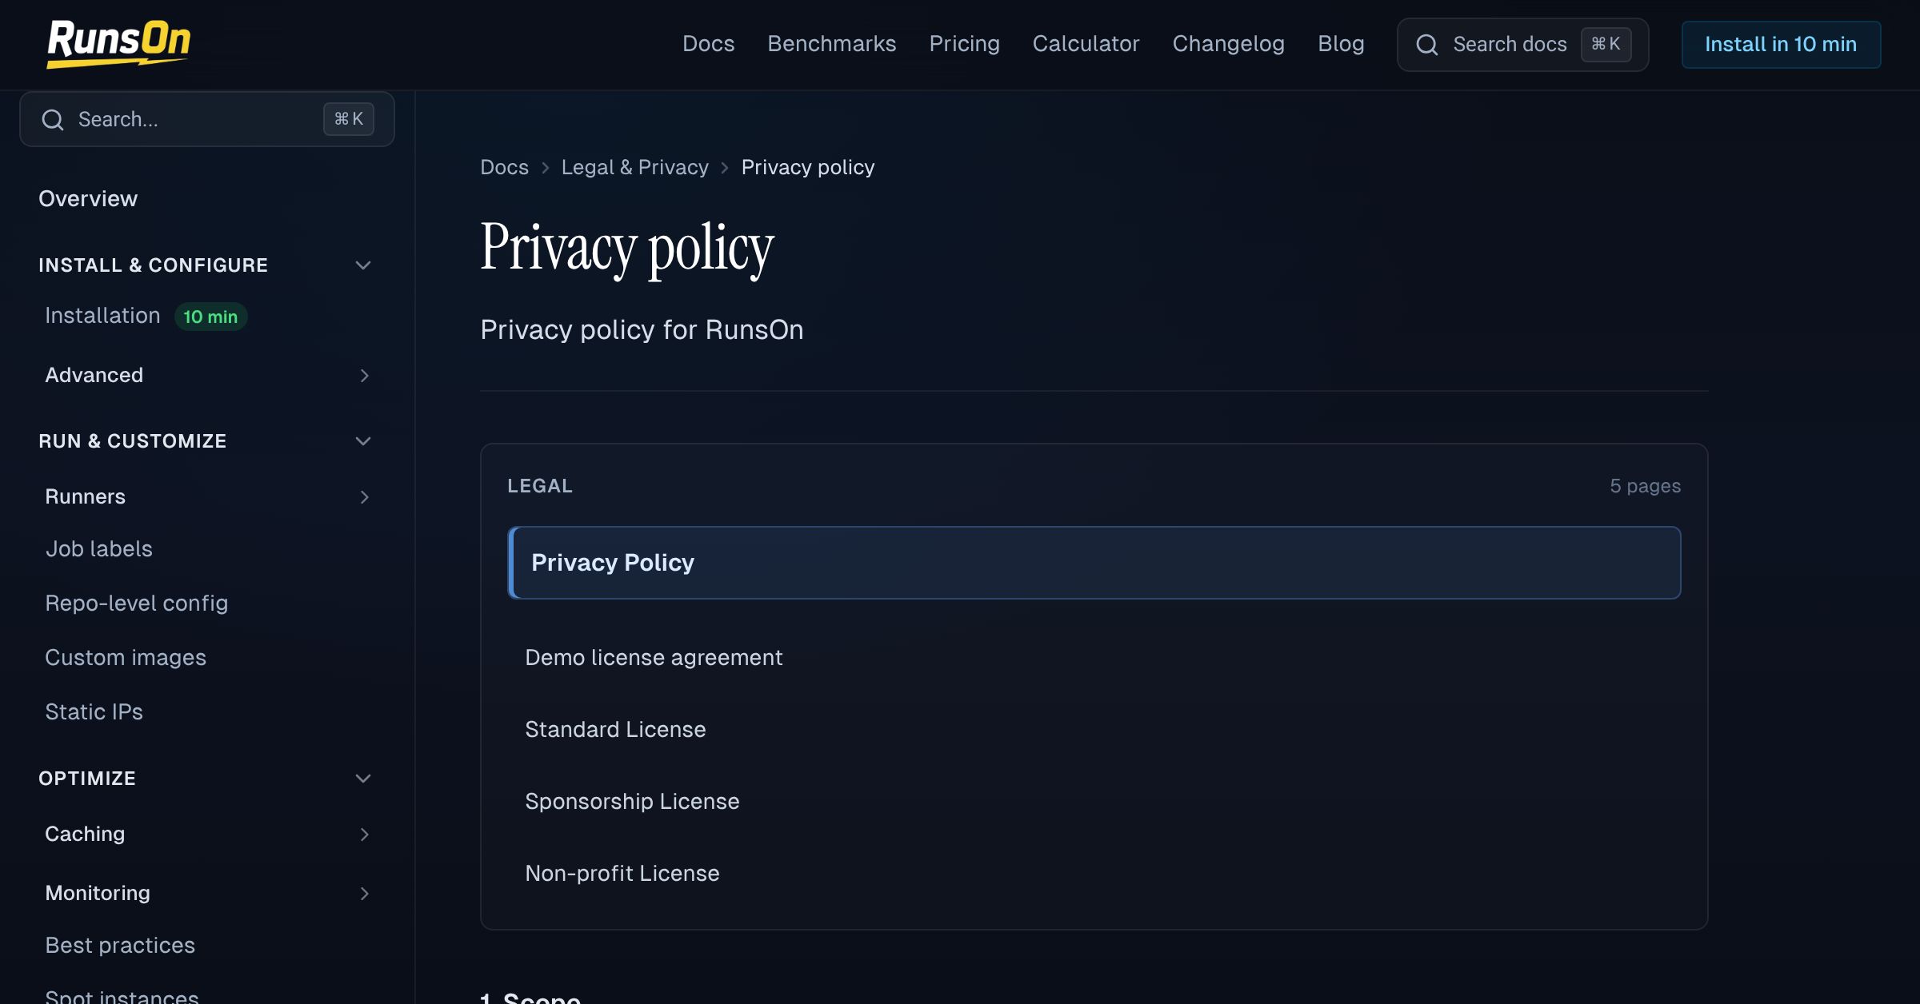Open the Standard License page
The height and width of the screenshot is (1004, 1920).
point(615,730)
